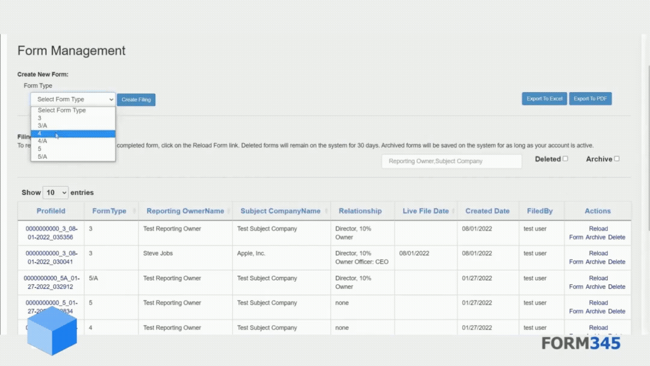The image size is (650, 366).
Task: Open the Show entries dropdown
Action: click(55, 192)
